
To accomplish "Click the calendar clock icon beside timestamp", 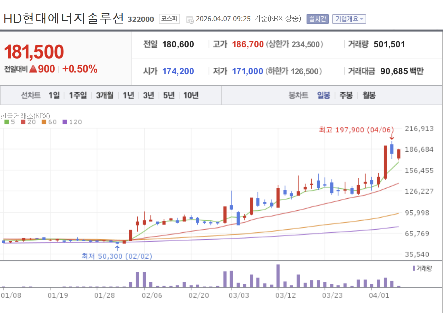I will [190, 20].
